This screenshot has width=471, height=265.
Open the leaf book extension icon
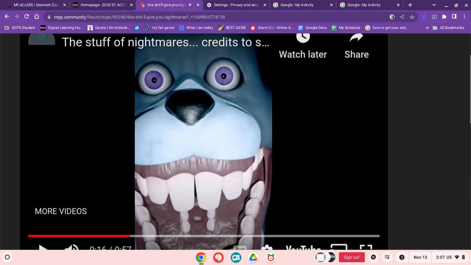coord(434,17)
